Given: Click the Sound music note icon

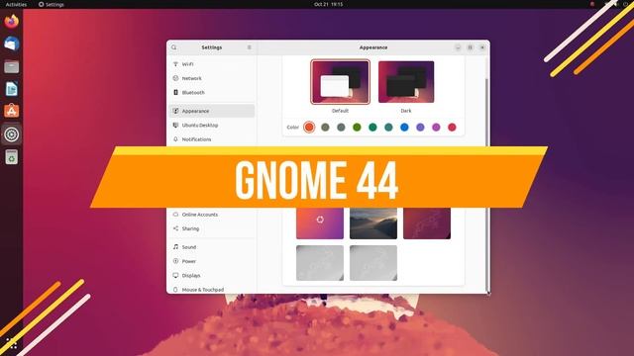Looking at the screenshot, I should point(175,246).
